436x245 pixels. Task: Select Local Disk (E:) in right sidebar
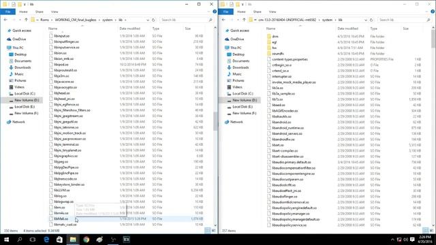(243, 107)
